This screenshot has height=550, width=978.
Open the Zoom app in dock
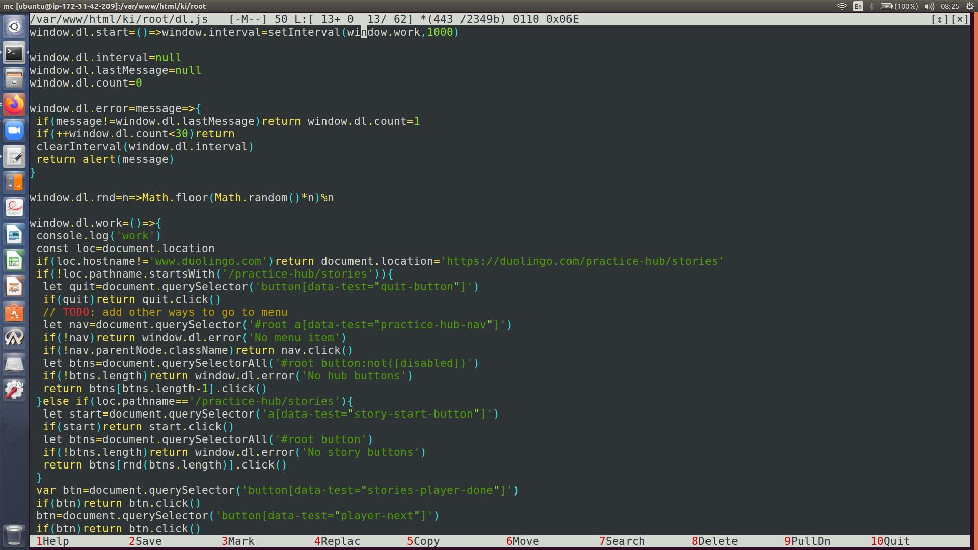tap(14, 131)
